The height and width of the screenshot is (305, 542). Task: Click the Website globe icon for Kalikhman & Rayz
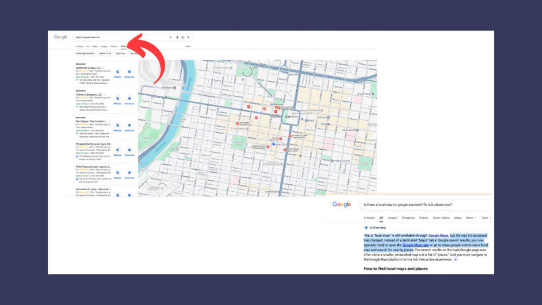tap(118, 72)
